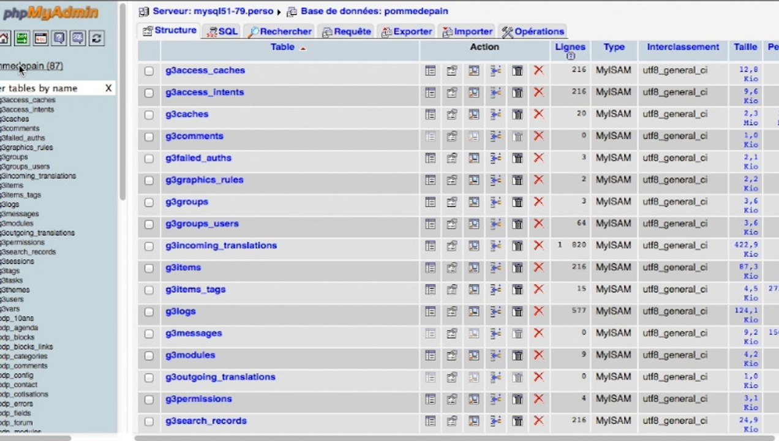Click the sidebar vertical scrollbar
Viewport: 779px width, 441px height.
pyautogui.click(x=122, y=101)
